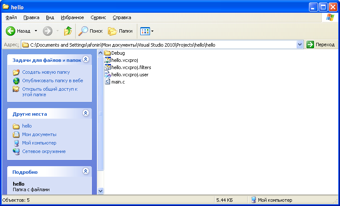Select the hello.vcxproj.user file icon
This screenshot has width=340, height=206.
pyautogui.click(x=108, y=75)
